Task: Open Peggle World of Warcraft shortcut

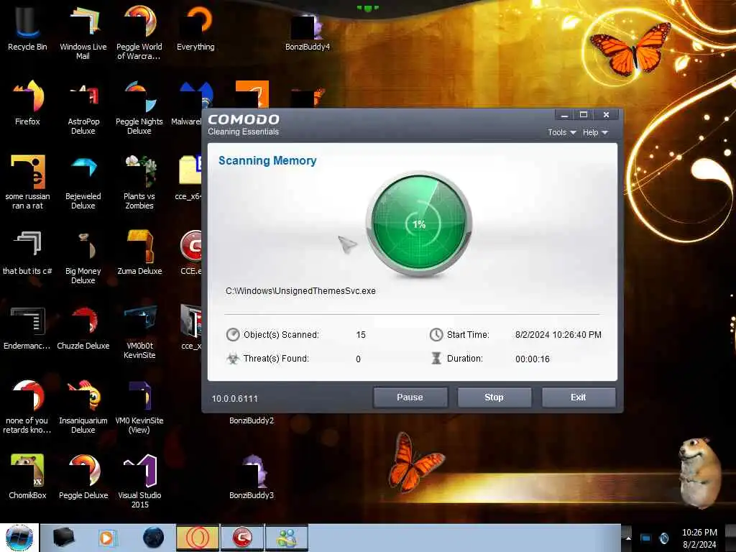Action: tap(139, 32)
